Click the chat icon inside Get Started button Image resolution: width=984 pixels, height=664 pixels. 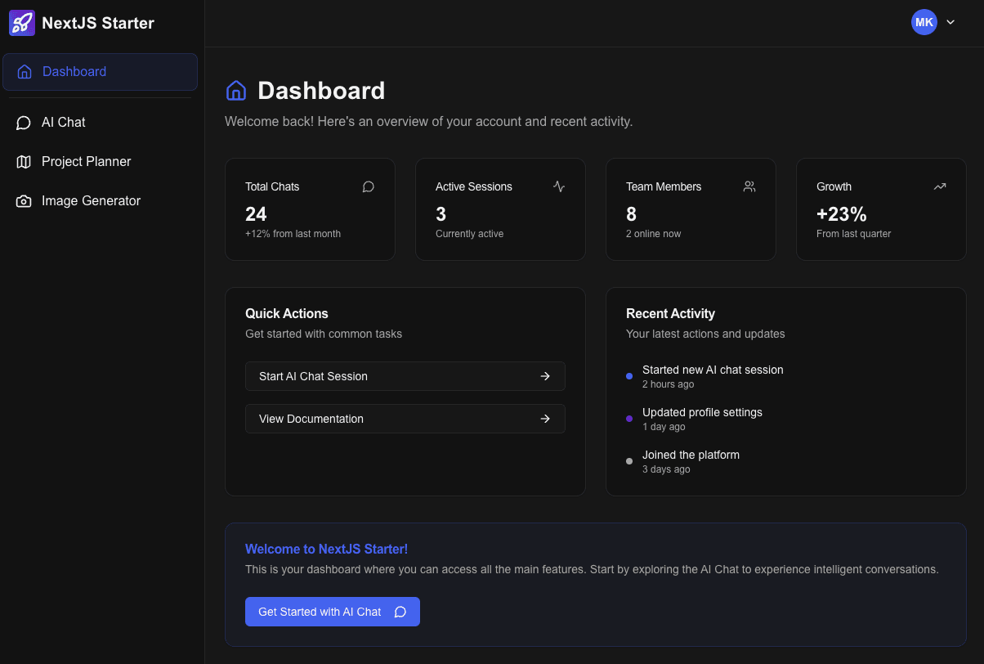click(x=400, y=612)
